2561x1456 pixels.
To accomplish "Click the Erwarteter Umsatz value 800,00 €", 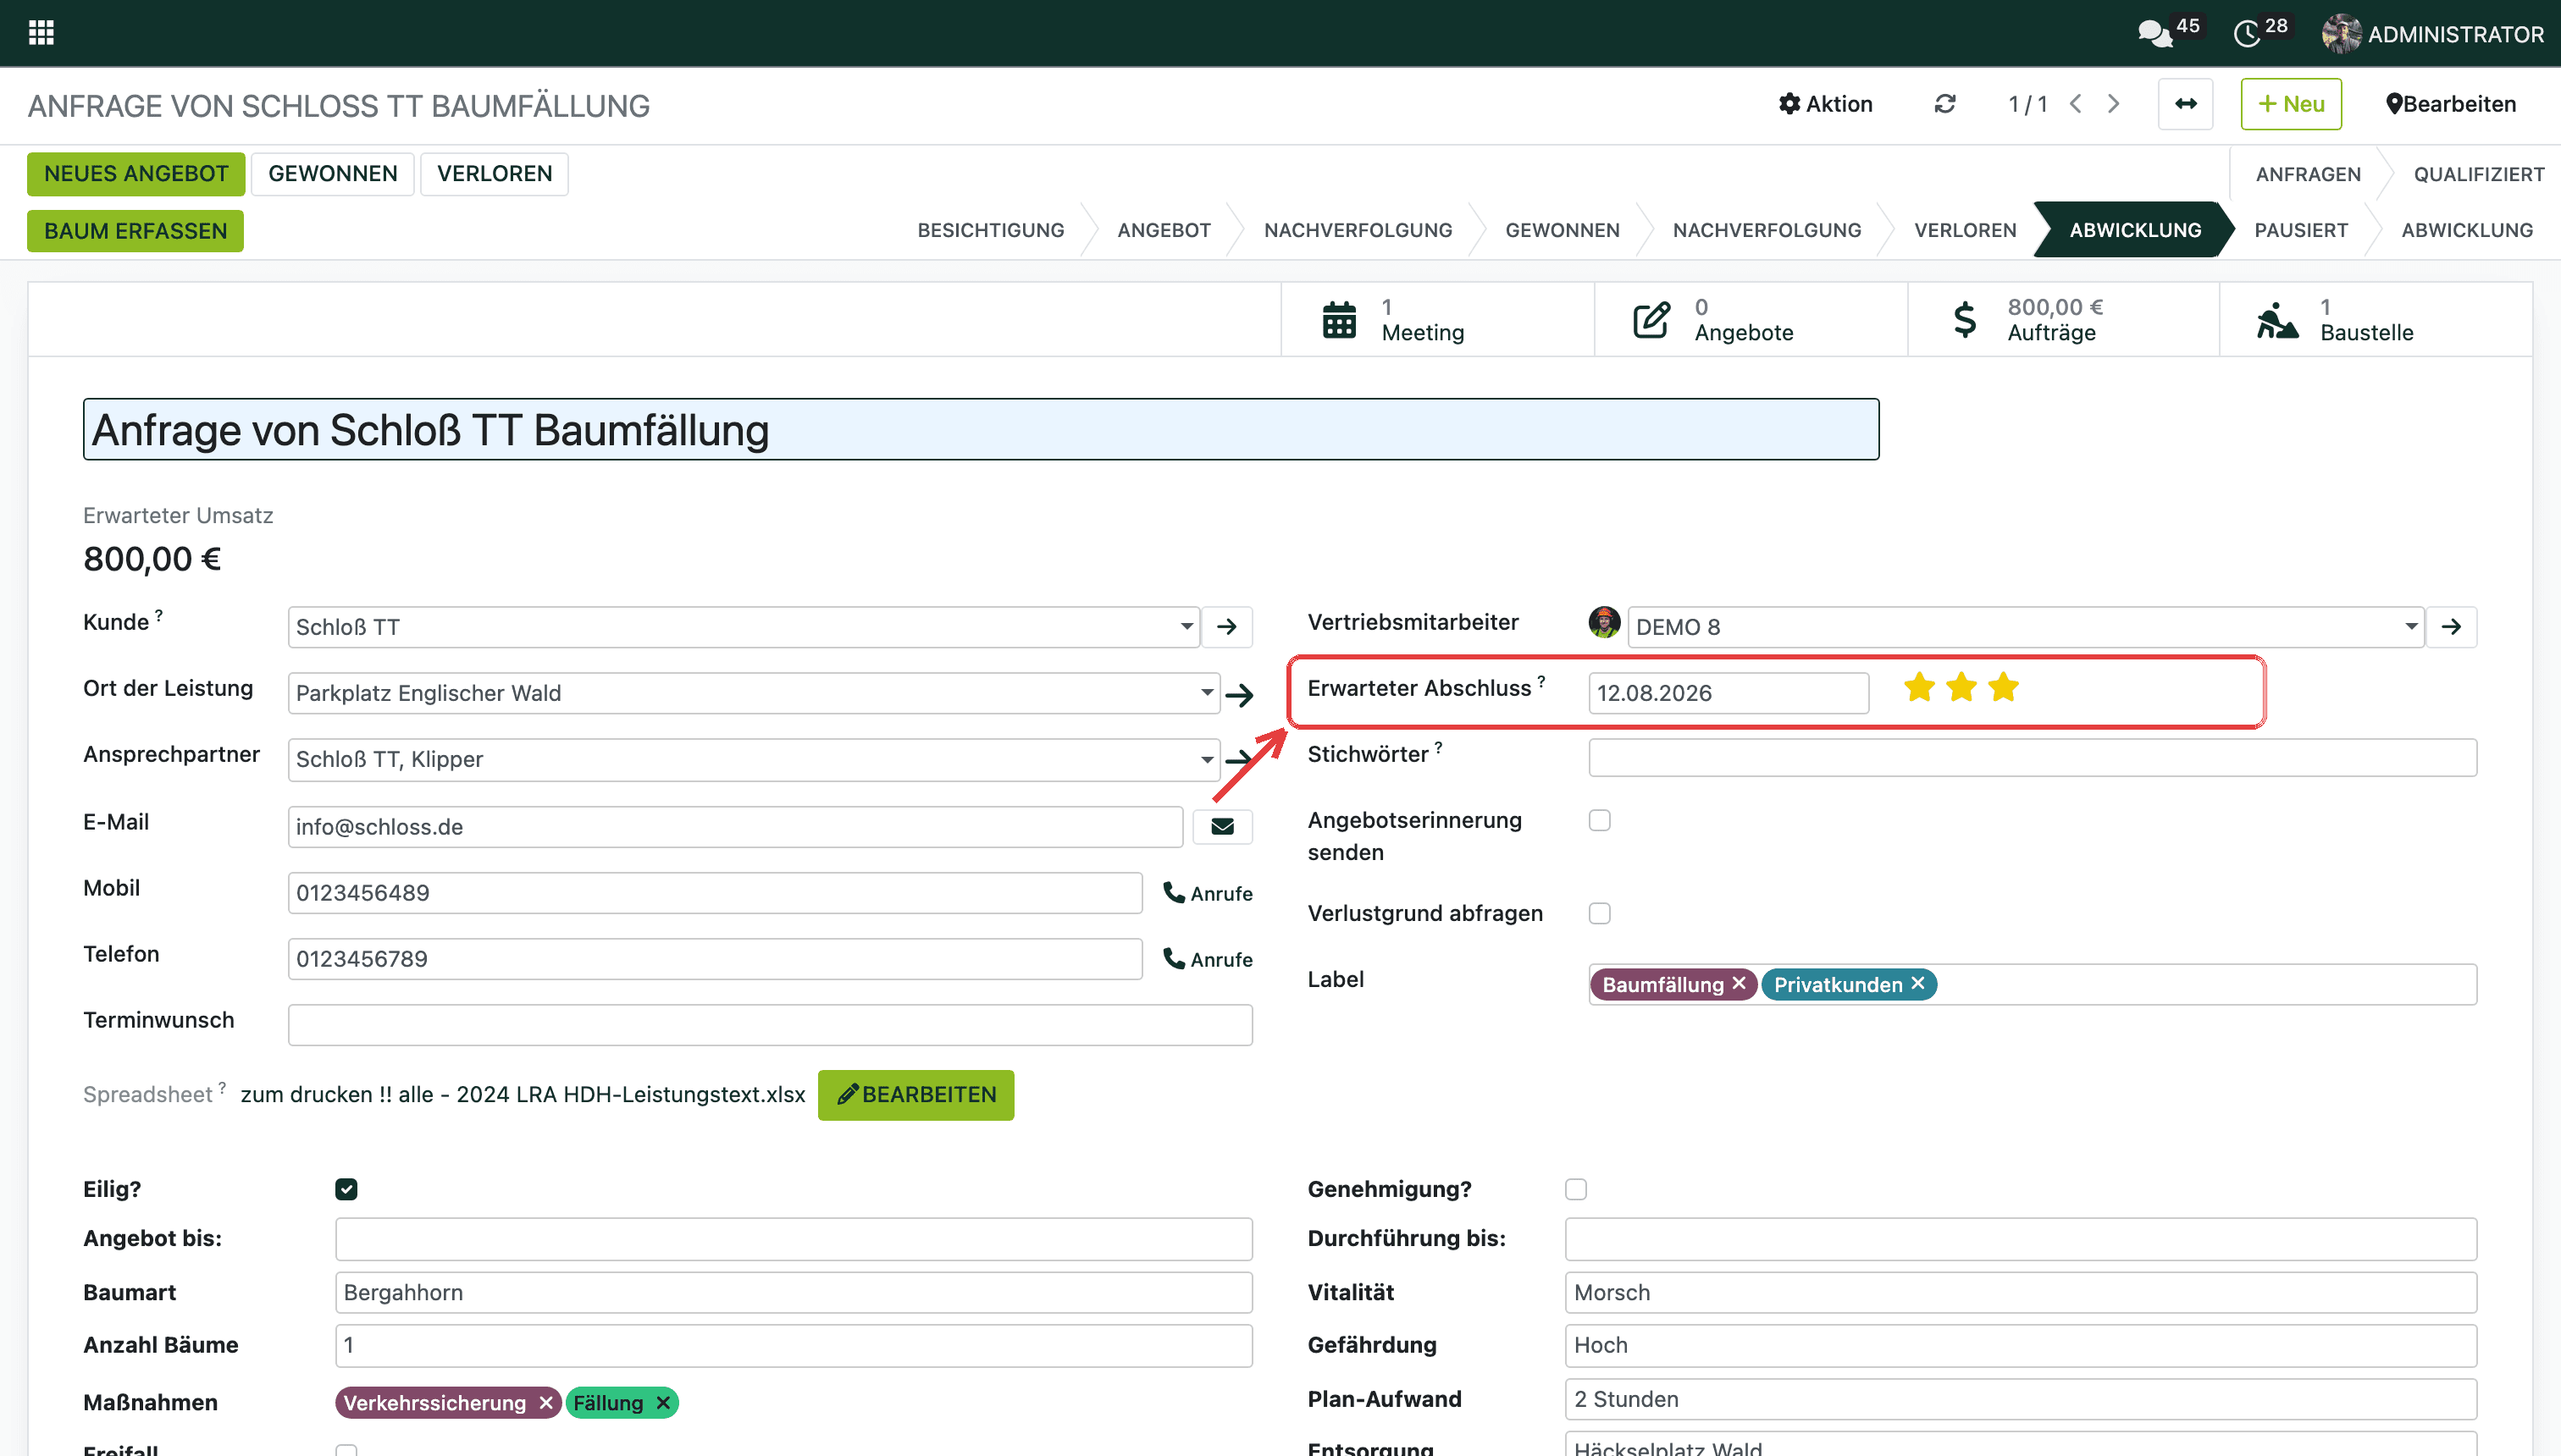I will click(x=152, y=559).
